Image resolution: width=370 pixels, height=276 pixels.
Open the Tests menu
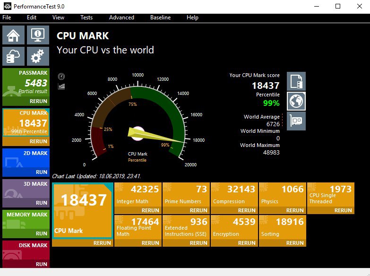coord(86,17)
